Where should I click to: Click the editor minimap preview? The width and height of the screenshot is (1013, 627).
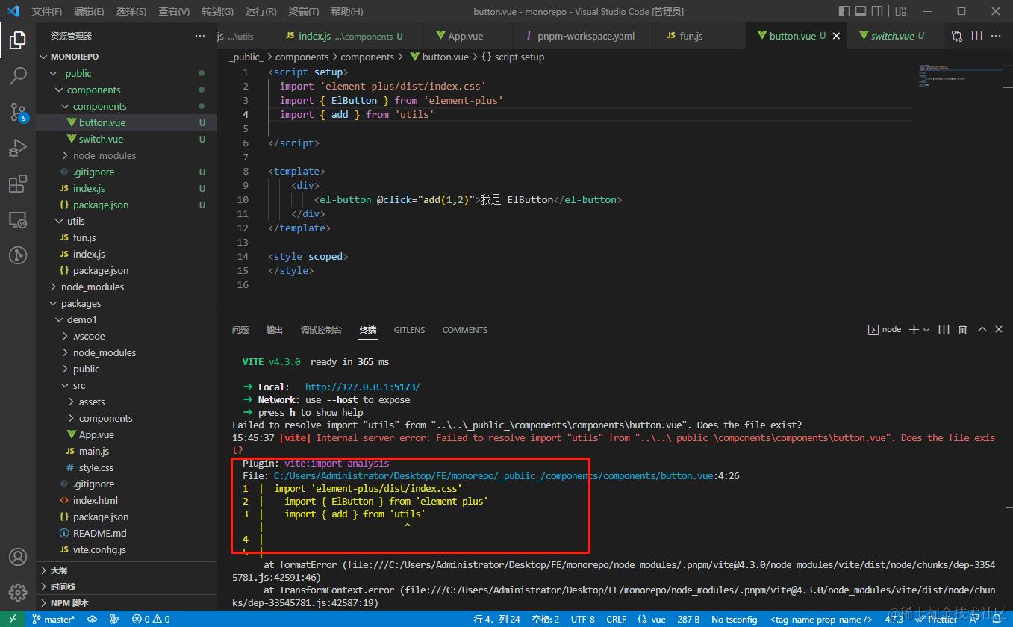tap(944, 77)
